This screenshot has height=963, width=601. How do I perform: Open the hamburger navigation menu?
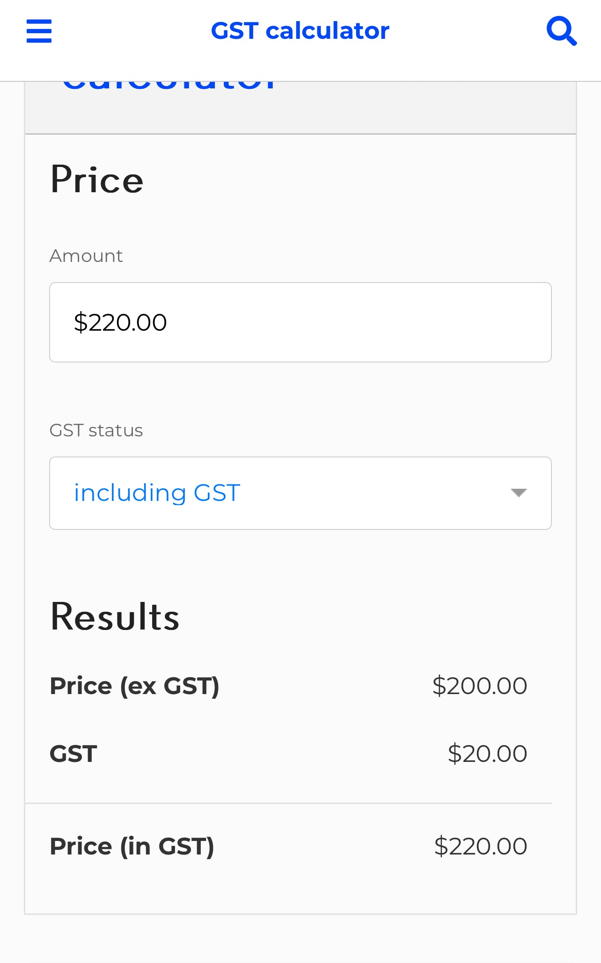point(39,31)
